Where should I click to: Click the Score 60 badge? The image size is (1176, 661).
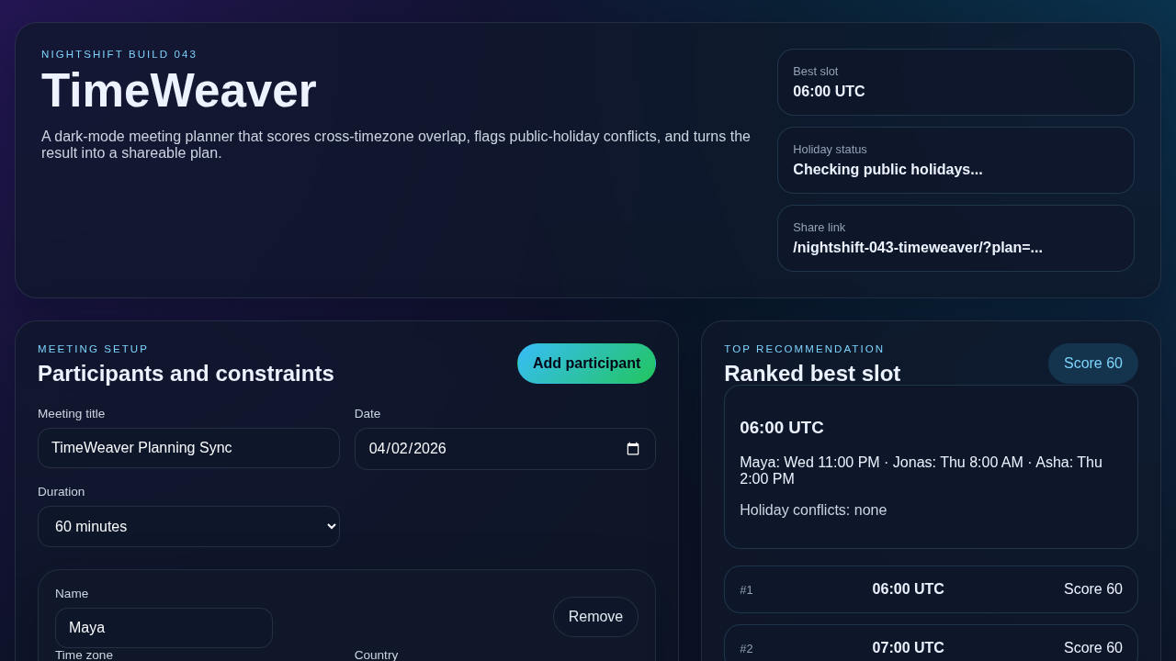coord(1092,364)
